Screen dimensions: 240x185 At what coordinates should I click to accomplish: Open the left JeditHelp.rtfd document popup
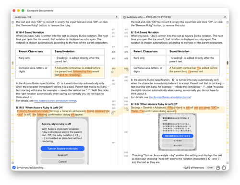(66, 17)
